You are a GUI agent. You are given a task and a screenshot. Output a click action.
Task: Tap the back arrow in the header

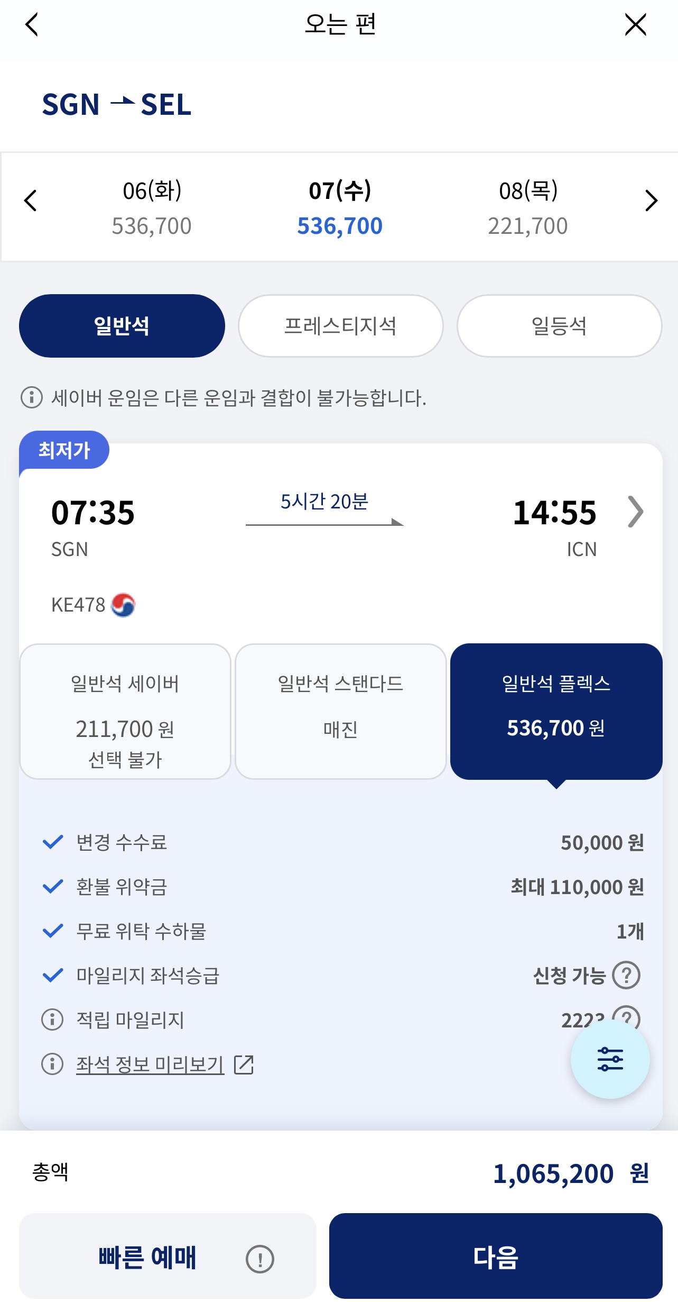click(32, 25)
